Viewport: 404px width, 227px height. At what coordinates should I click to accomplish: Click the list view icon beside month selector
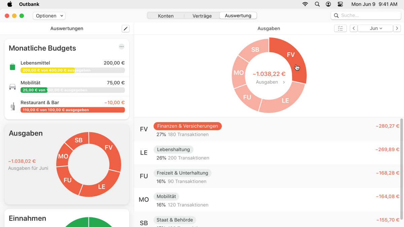pos(340,29)
